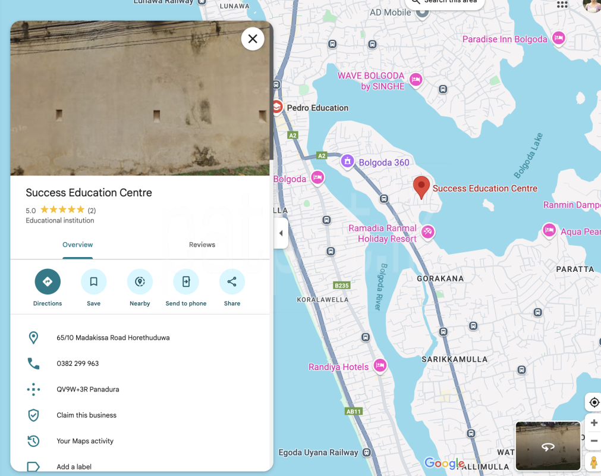This screenshot has height=476, width=601.
Task: Click the Bolgoda 360 map label
Action: pos(384,162)
